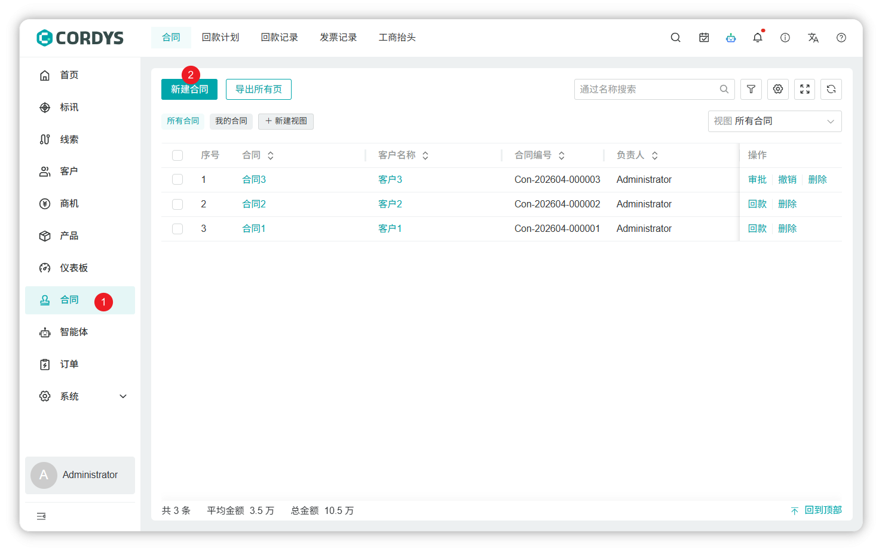Open table column settings gear icon

[778, 89]
